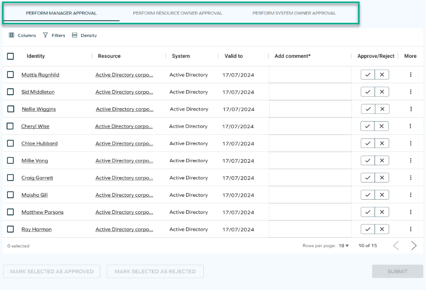The height and width of the screenshot is (290, 426).
Task: Change table Density setting
Action: point(84,35)
